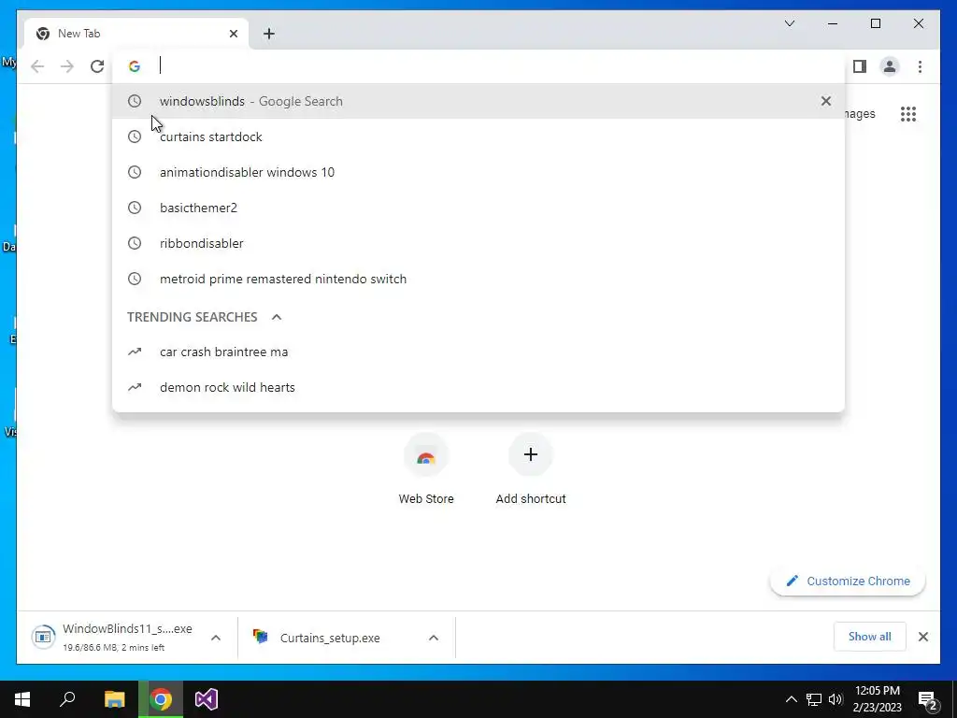Add a new tab with the plus button
The width and height of the screenshot is (957, 718).
coord(268,34)
